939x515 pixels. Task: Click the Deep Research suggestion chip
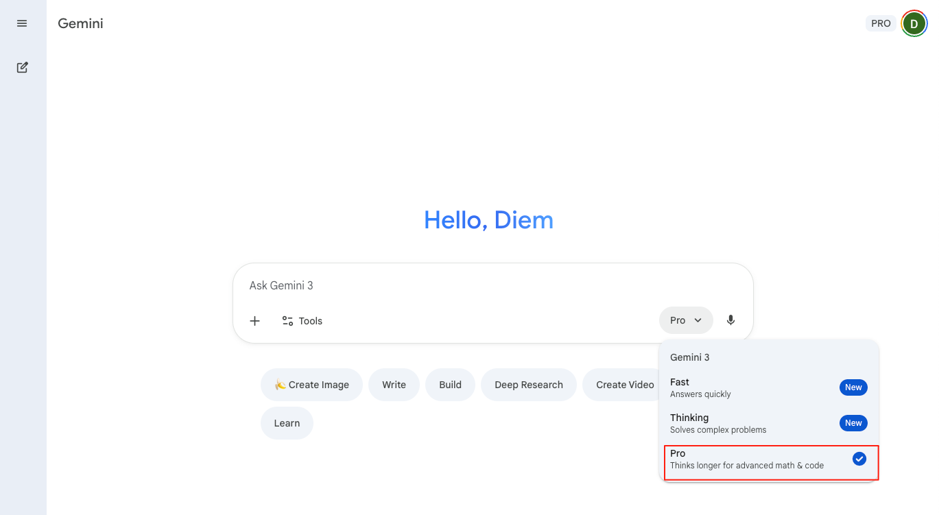click(528, 385)
